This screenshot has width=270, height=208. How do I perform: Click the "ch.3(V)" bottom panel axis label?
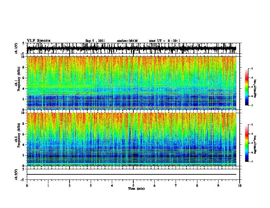[16, 175]
